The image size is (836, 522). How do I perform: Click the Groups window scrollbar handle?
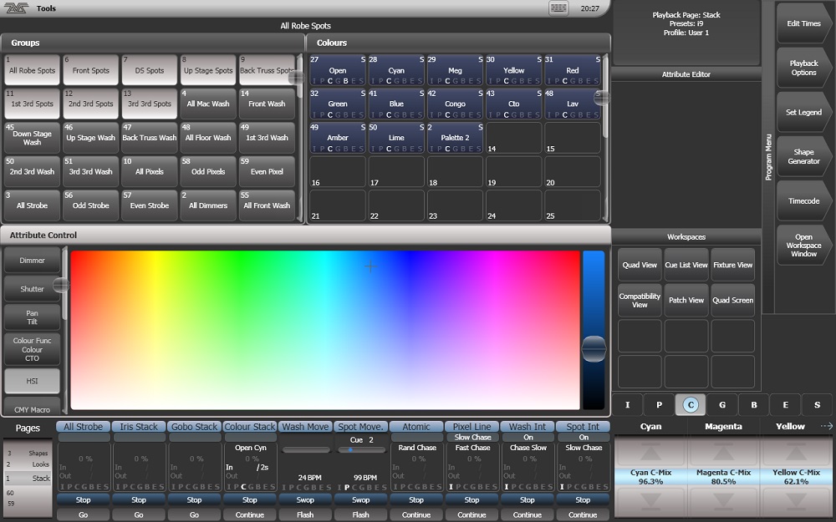tap(297, 78)
